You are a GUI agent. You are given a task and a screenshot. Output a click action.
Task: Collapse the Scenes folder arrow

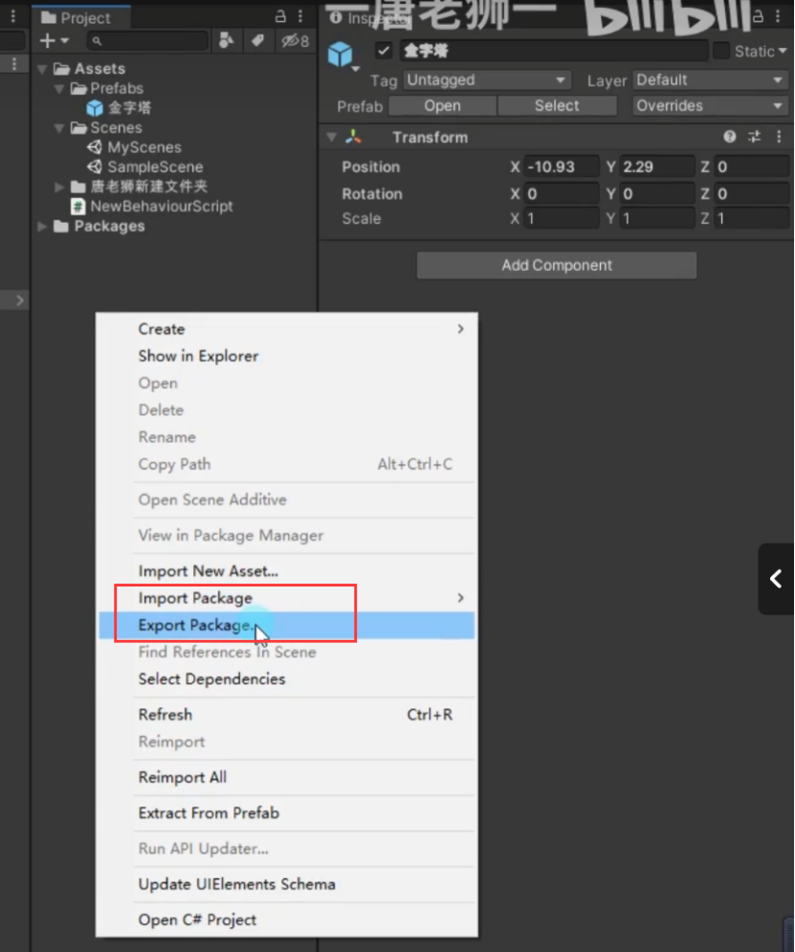pos(59,128)
